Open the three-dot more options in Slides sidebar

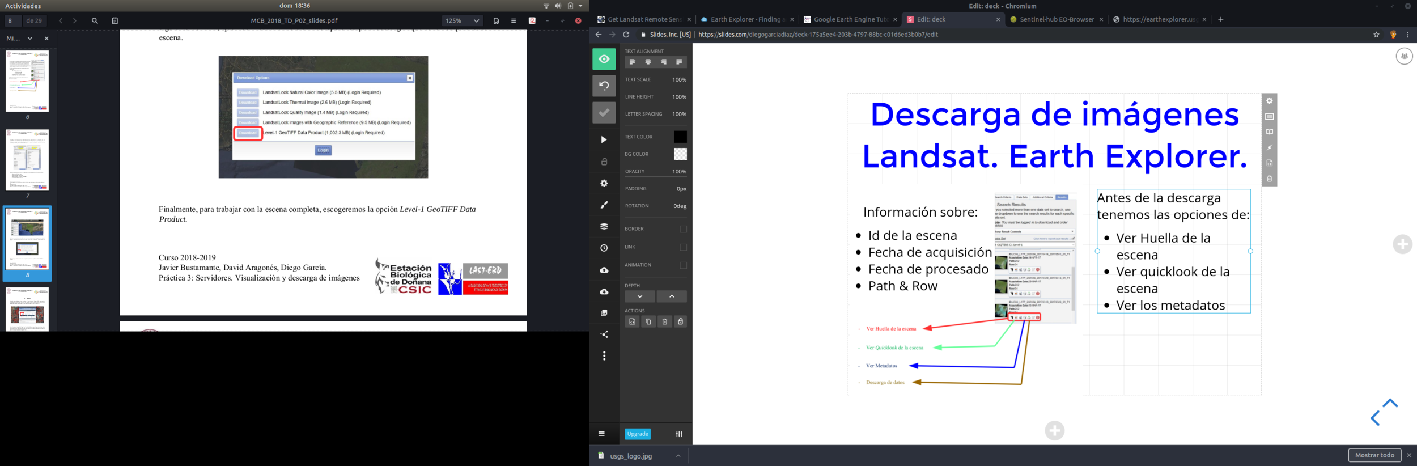pos(604,356)
